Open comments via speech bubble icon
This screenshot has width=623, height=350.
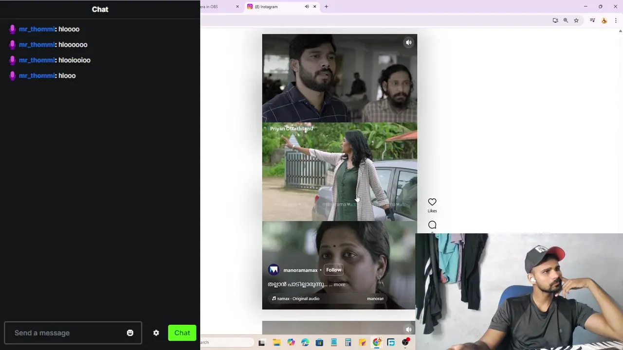[x=432, y=225]
